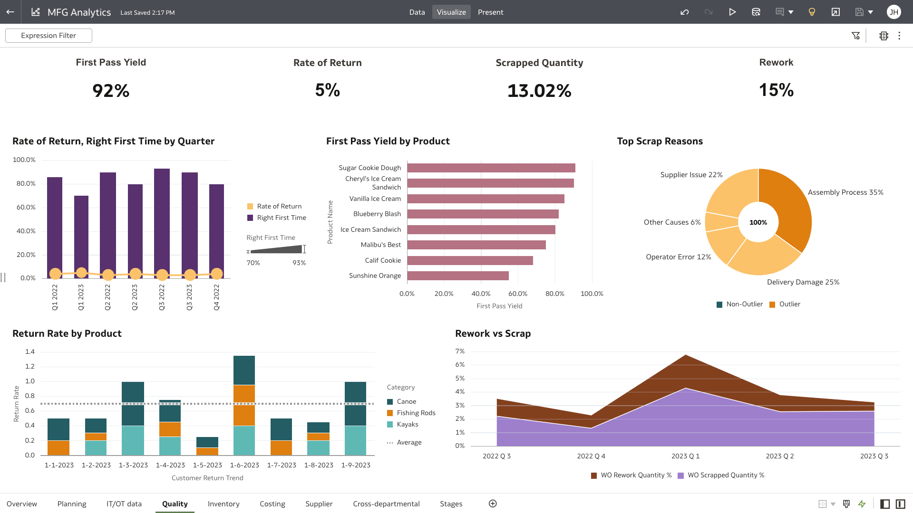The width and height of the screenshot is (913, 513).
Task: Open Insights via the lightbulb icon
Action: (x=812, y=12)
